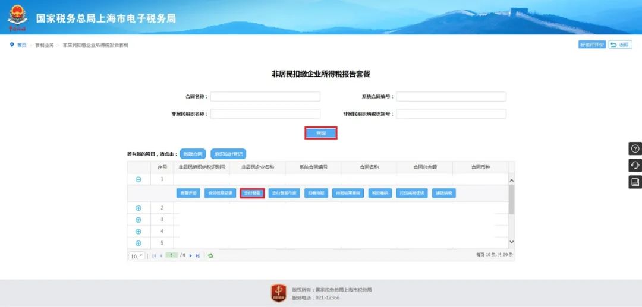Screen dimensions: 642x307
Task: Open the page size dropdown showing 10
Action: click(137, 256)
